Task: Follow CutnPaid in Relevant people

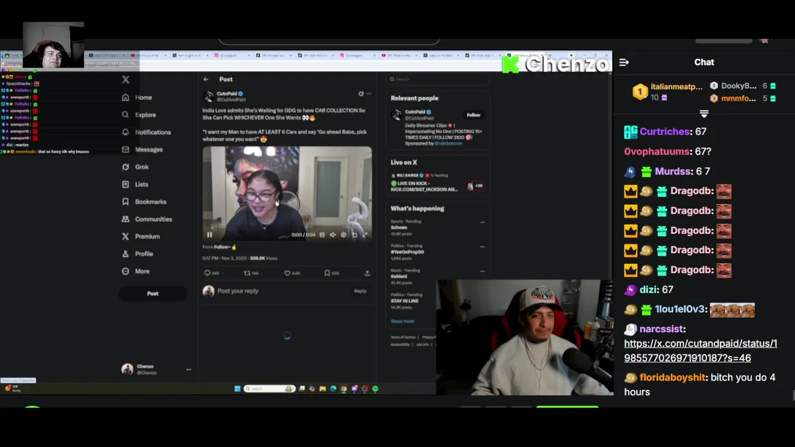Action: tap(474, 115)
